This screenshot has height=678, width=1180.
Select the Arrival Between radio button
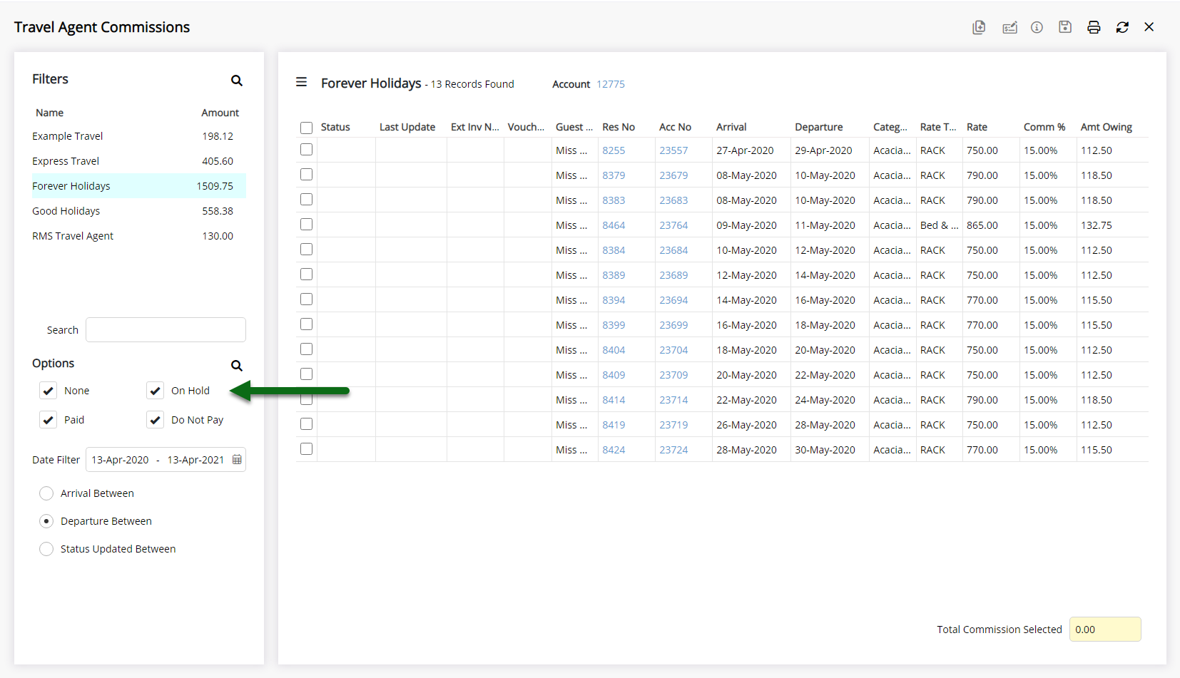46,493
